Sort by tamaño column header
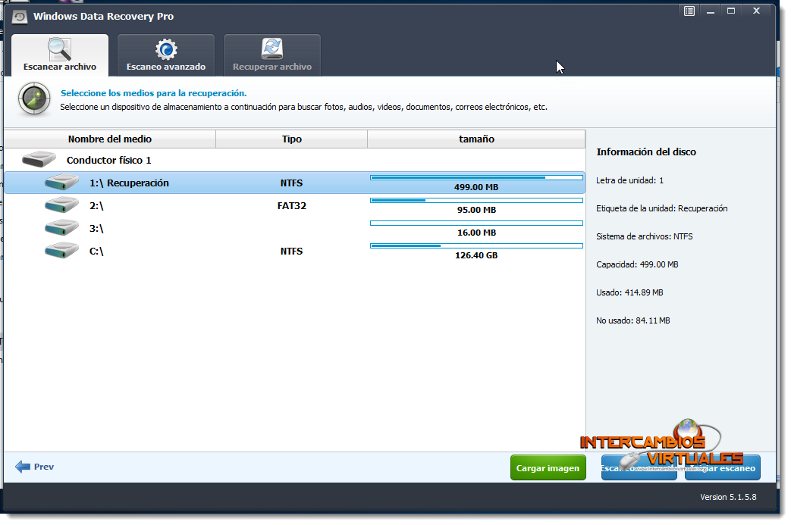The width and height of the screenshot is (791, 525). tap(476, 139)
